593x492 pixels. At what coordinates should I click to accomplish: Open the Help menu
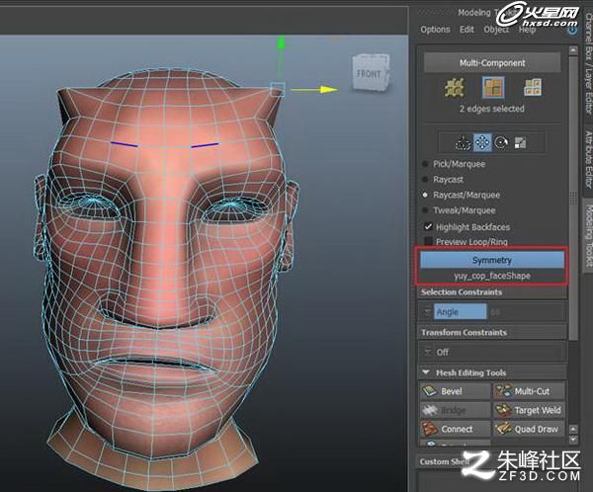pyautogui.click(x=527, y=30)
